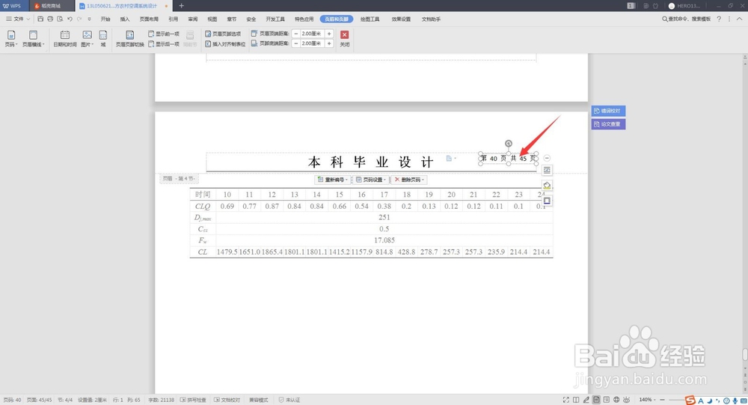Switch to the 绘图工具 tab
The width and height of the screenshot is (748, 405).
click(x=370, y=19)
